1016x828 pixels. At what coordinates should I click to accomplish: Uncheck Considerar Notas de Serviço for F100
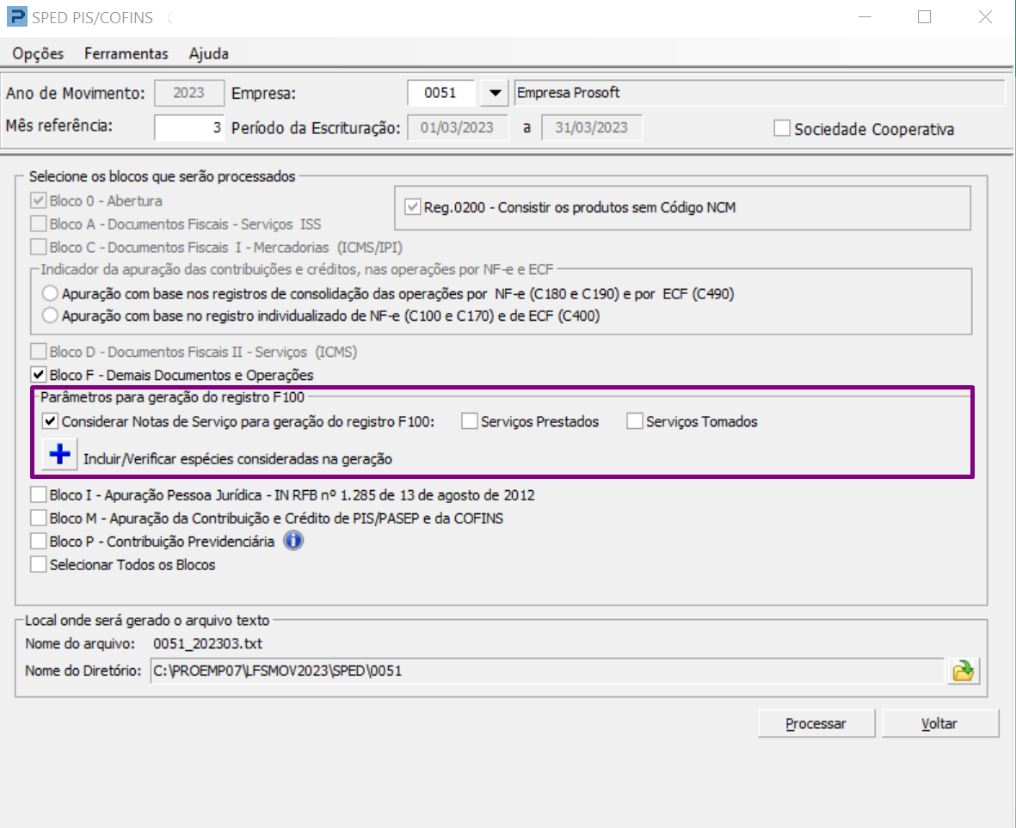[x=50, y=420]
